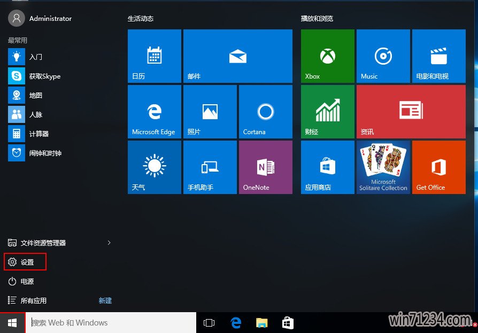This screenshot has width=478, height=333.
Task: Open the 财经 finance tile
Action: 327,112
